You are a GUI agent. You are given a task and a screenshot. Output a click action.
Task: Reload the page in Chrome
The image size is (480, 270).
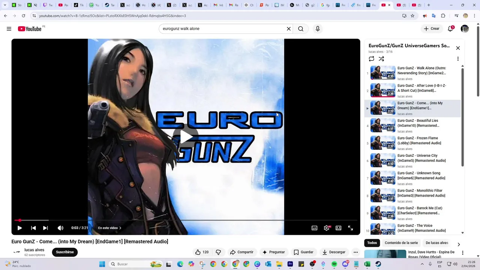point(23,16)
